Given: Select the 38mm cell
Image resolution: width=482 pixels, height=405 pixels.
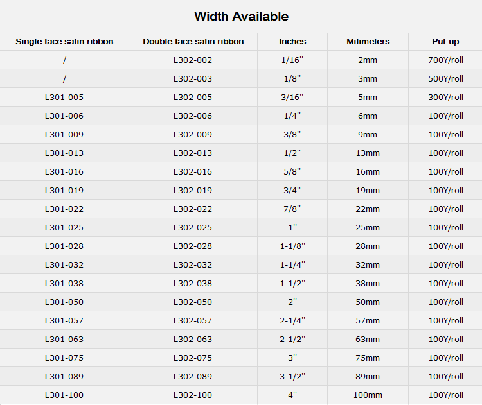Looking at the screenshot, I should pyautogui.click(x=368, y=284).
